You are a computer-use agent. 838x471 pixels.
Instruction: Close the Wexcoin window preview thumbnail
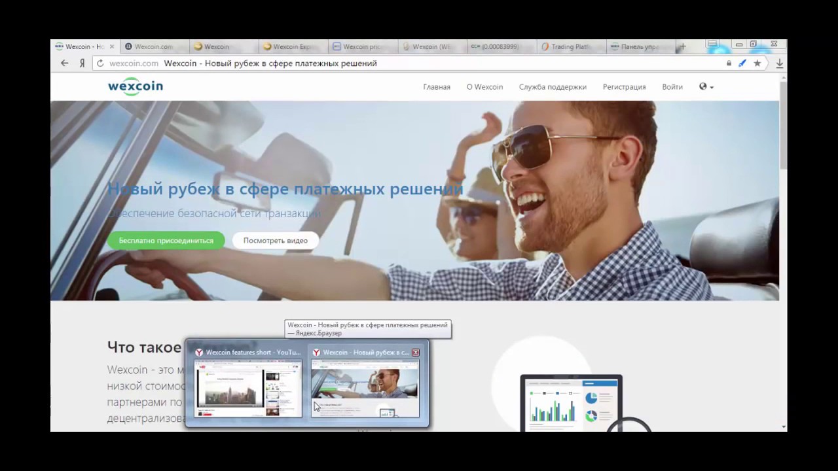point(415,352)
